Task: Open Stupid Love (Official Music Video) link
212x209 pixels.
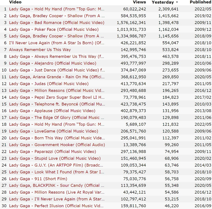Action: [55, 158]
